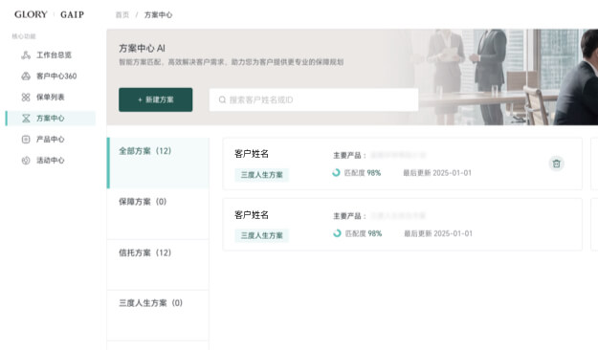598x350 pixels.
Task: Click the 产品中心 sidebar icon
Action: coord(26,140)
